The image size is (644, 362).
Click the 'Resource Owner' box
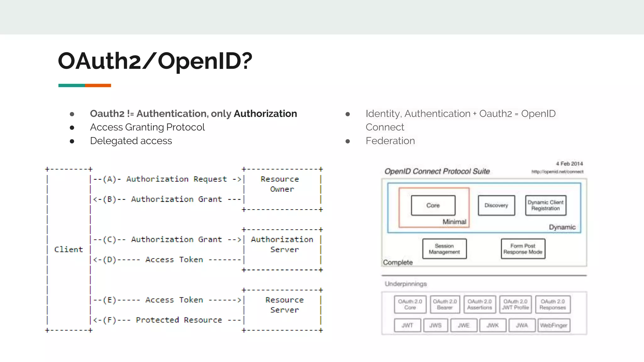tap(282, 189)
